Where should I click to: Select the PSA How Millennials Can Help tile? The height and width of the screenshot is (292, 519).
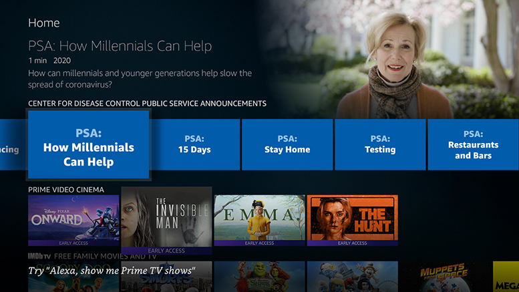tap(88, 145)
